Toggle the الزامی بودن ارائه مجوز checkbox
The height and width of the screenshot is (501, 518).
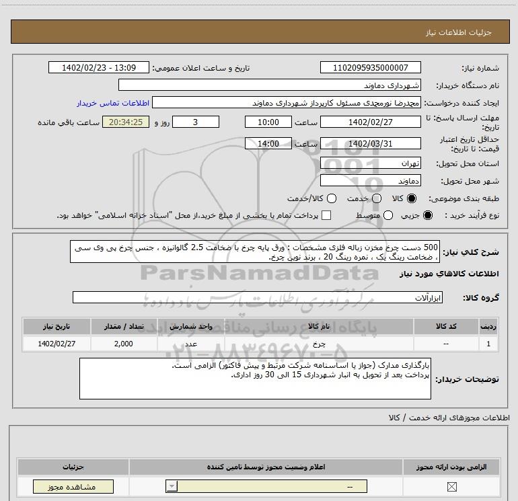[451, 486]
